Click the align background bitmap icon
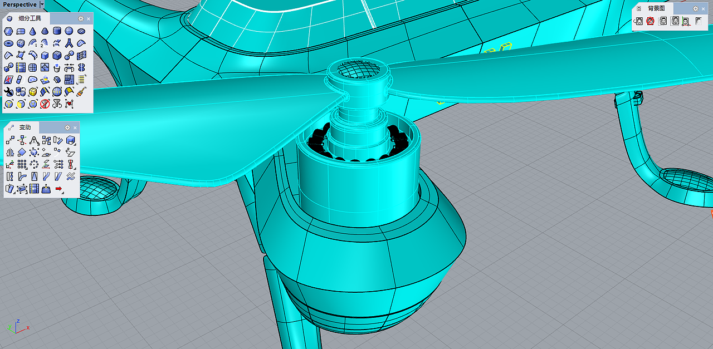 click(x=686, y=21)
